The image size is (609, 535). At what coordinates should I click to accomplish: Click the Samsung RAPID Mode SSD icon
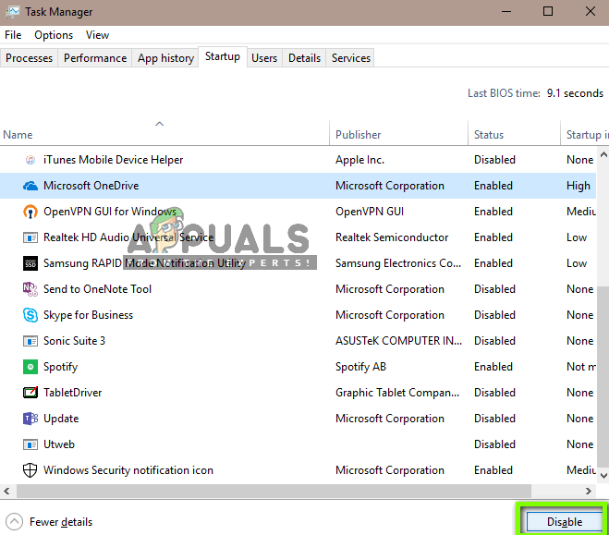click(30, 263)
